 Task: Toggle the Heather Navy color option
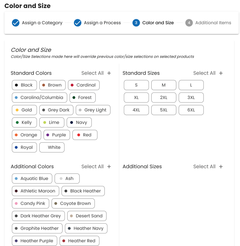click(x=86, y=229)
